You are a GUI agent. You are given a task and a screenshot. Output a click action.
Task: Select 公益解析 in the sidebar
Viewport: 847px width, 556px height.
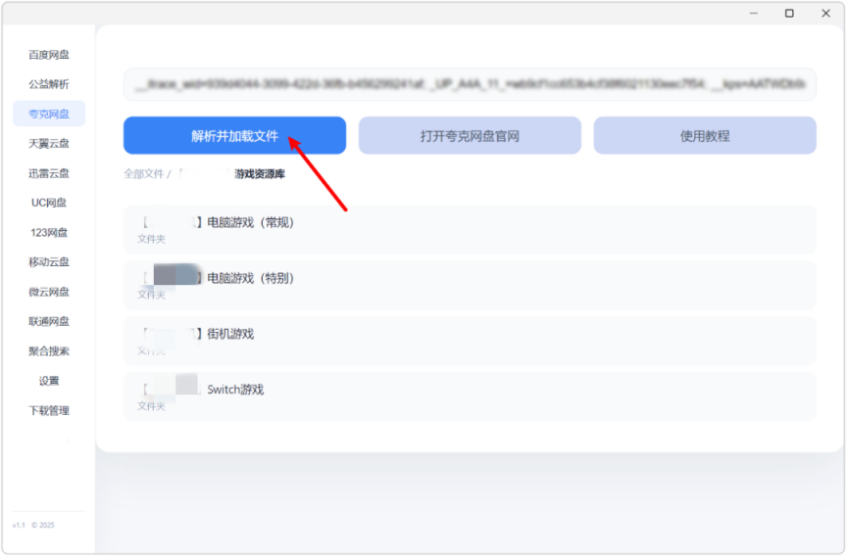[49, 84]
